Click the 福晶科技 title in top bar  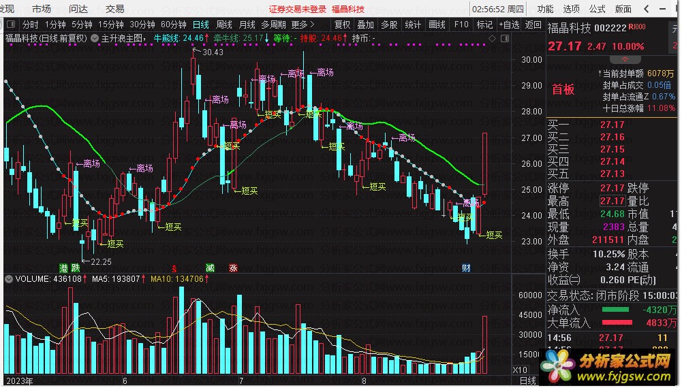tap(348, 9)
